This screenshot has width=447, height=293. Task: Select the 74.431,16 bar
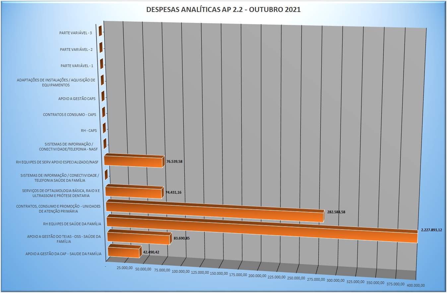(x=134, y=192)
